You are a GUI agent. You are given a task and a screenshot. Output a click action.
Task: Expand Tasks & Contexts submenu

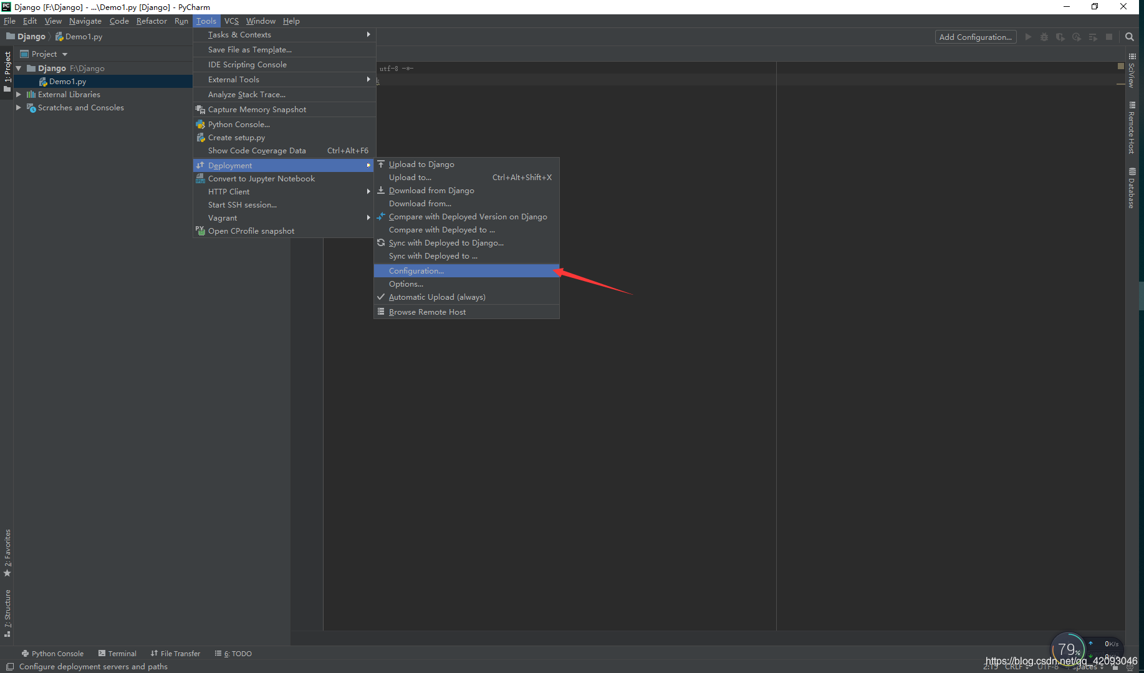point(284,35)
